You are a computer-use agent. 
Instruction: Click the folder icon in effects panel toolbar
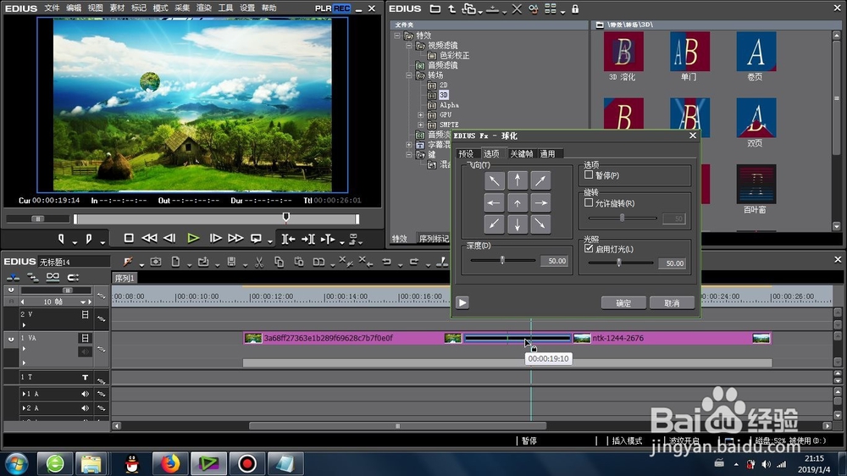click(435, 8)
